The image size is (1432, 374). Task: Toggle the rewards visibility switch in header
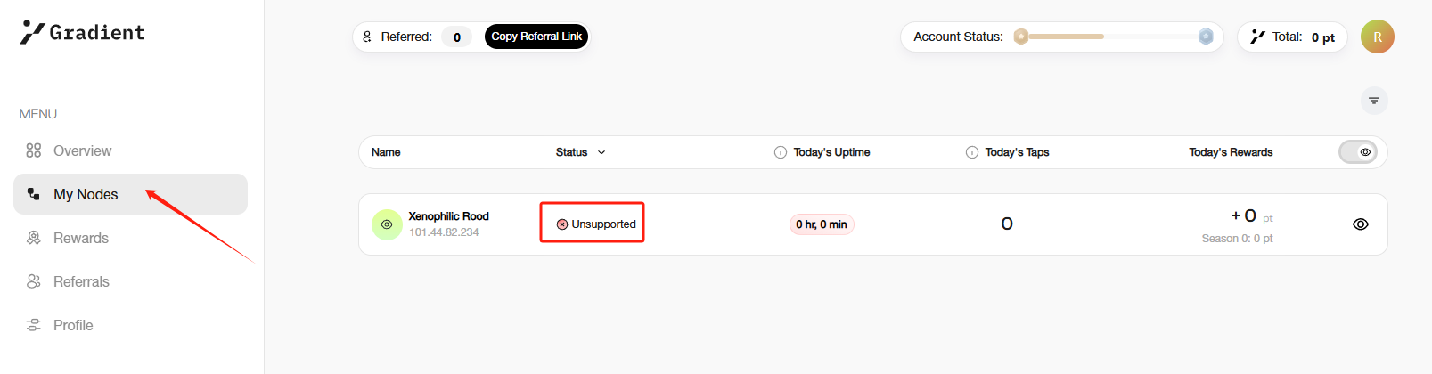(1358, 152)
